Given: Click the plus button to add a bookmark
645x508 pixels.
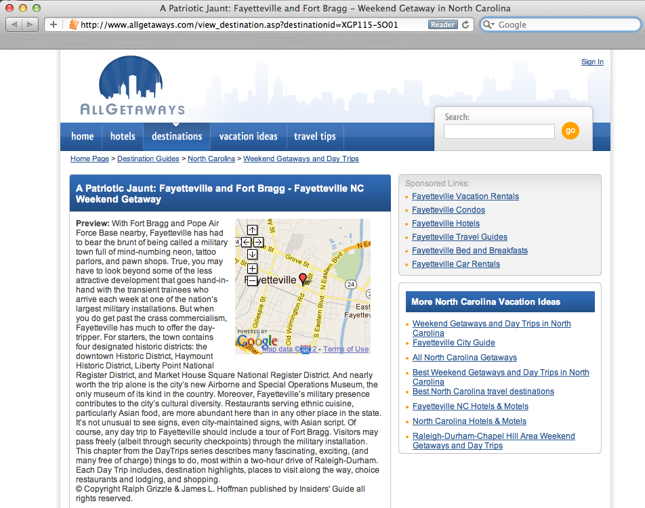Looking at the screenshot, I should 54,24.
